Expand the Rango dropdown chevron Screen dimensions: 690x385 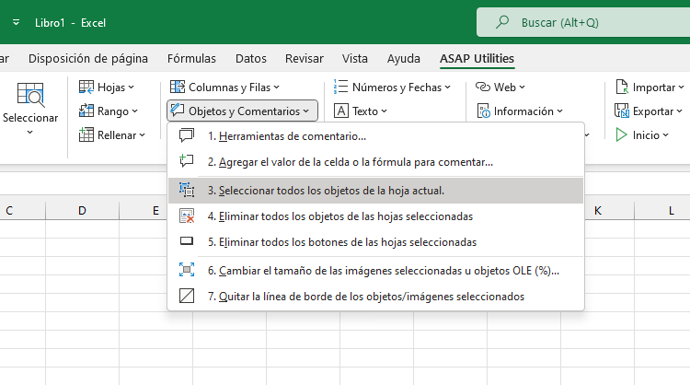pyautogui.click(x=134, y=111)
